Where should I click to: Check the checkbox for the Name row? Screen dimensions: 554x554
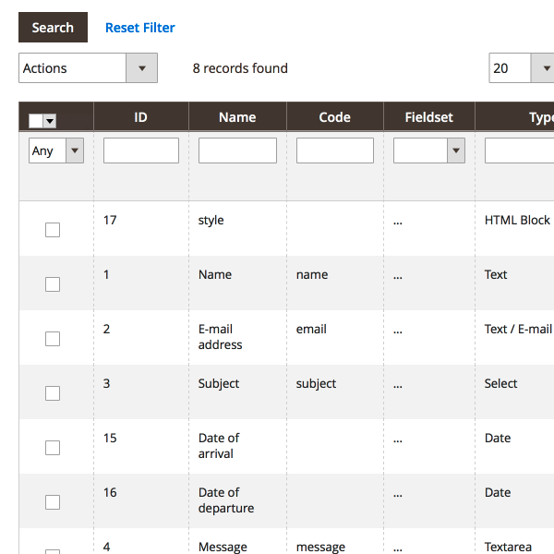53,284
